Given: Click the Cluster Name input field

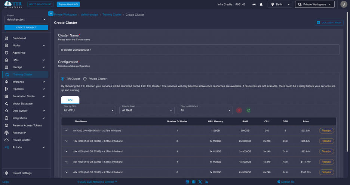Looking at the screenshot, I should [x=199, y=50].
